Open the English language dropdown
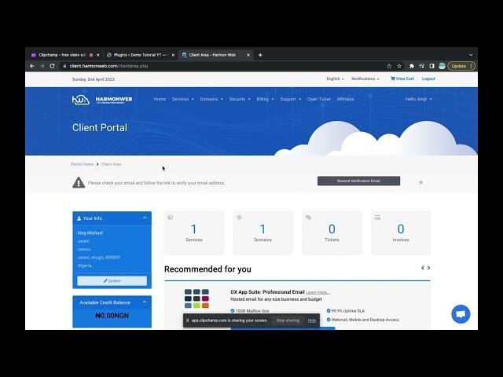The height and width of the screenshot is (377, 503). click(x=336, y=79)
